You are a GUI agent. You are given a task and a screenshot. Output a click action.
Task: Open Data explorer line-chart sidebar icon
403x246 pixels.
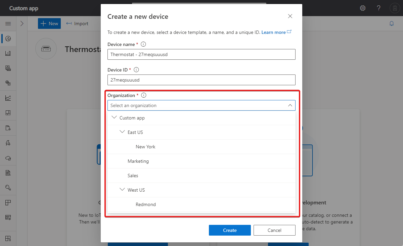click(x=8, y=98)
